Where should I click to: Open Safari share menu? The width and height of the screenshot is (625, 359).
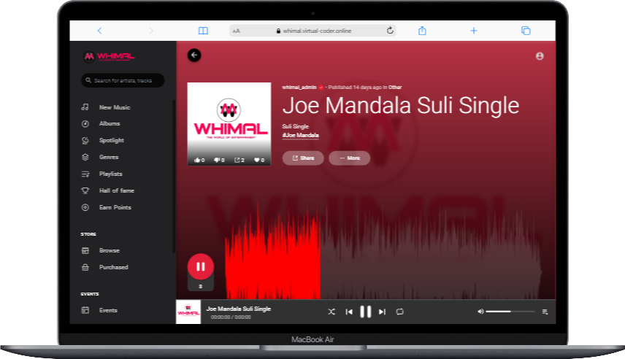click(422, 31)
